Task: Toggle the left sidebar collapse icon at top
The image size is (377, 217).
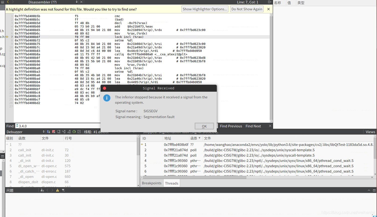Action: coord(2,2)
